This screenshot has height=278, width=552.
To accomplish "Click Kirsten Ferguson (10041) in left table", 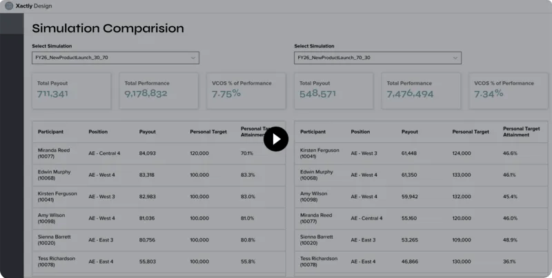I will [x=57, y=197].
